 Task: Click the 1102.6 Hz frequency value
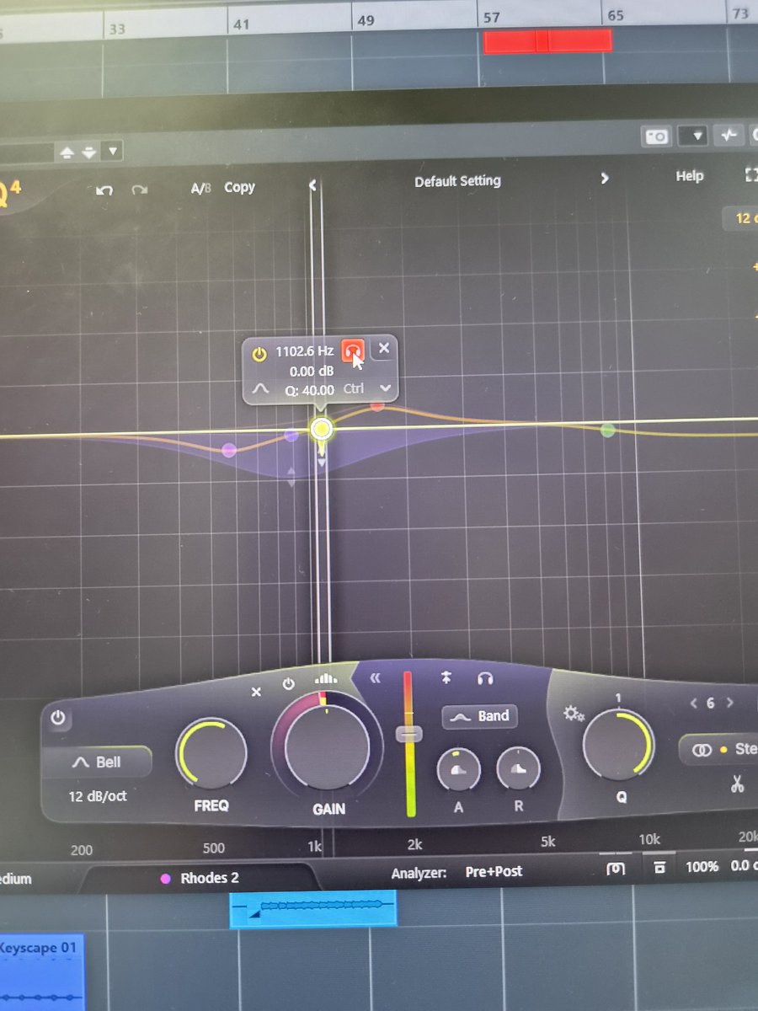(304, 350)
